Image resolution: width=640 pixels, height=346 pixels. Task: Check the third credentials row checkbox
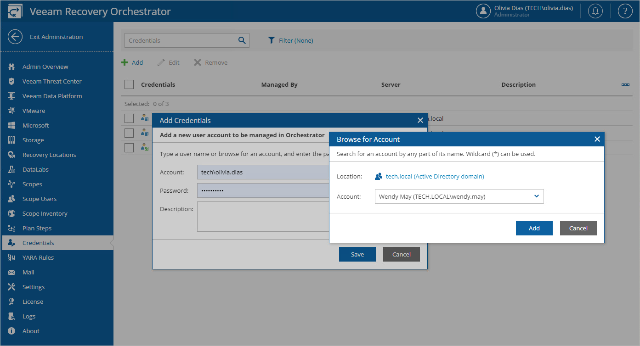click(129, 147)
